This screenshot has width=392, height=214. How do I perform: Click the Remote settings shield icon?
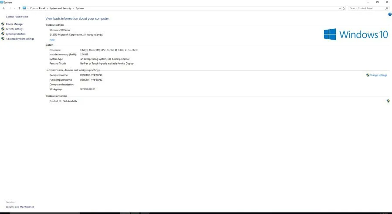pyautogui.click(x=3, y=29)
